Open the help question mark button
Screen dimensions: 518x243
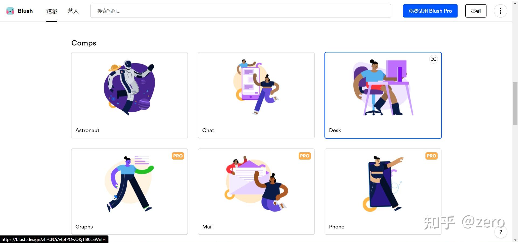click(501, 232)
